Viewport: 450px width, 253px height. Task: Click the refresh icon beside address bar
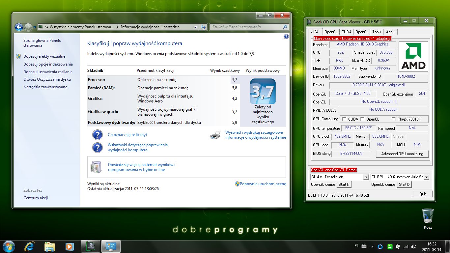(x=204, y=27)
